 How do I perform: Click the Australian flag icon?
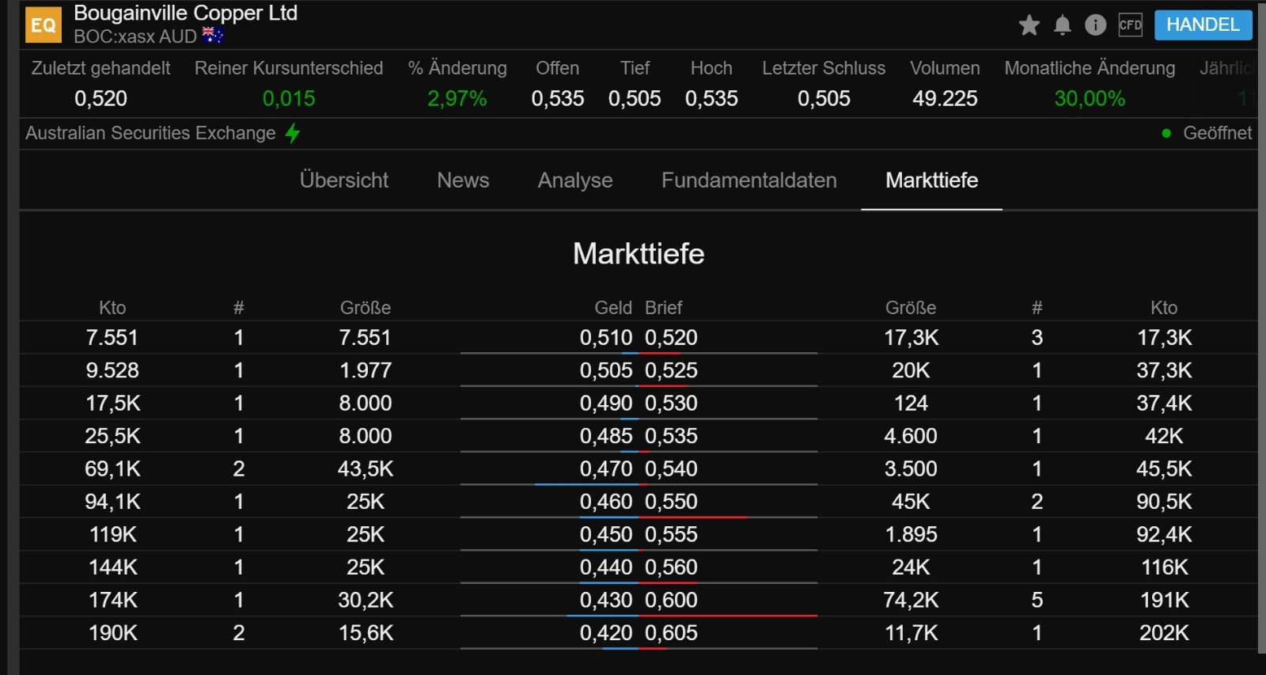[x=213, y=36]
